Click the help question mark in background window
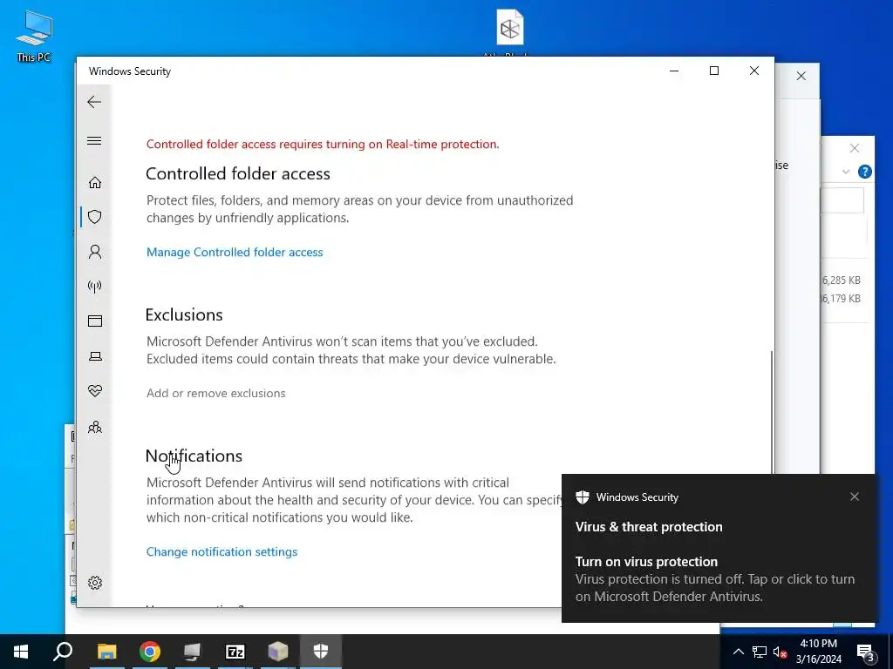893x669 pixels. pos(864,172)
